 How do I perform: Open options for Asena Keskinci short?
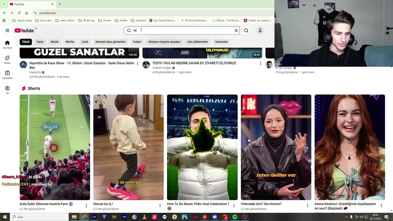coord(381,206)
